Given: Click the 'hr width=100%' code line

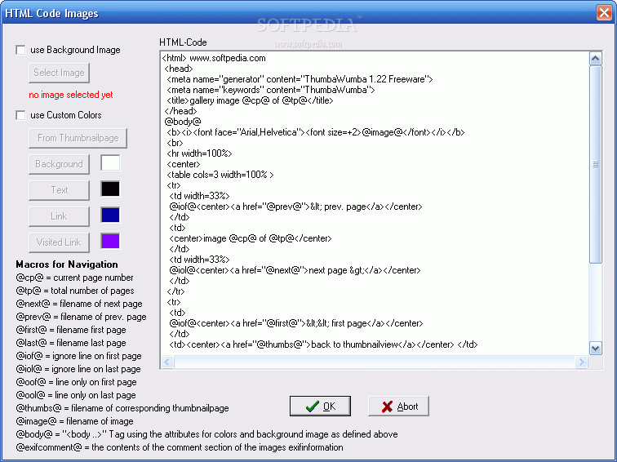Looking at the screenshot, I should [199, 153].
